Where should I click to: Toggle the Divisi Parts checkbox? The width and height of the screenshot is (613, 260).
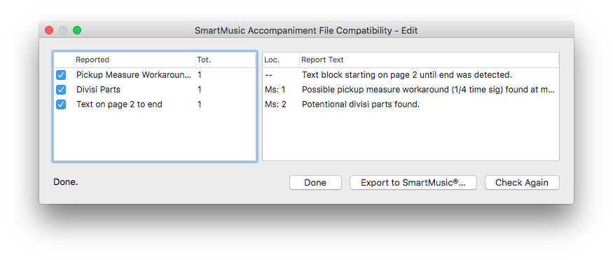tap(61, 90)
